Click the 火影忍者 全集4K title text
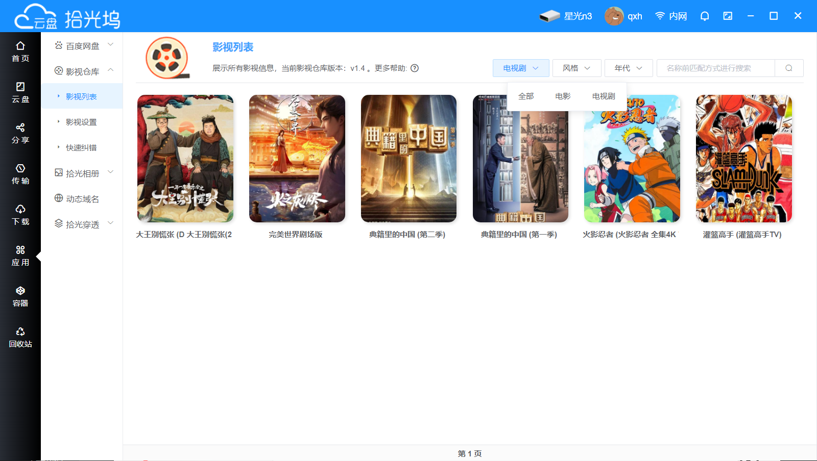The height and width of the screenshot is (461, 817). click(x=630, y=235)
